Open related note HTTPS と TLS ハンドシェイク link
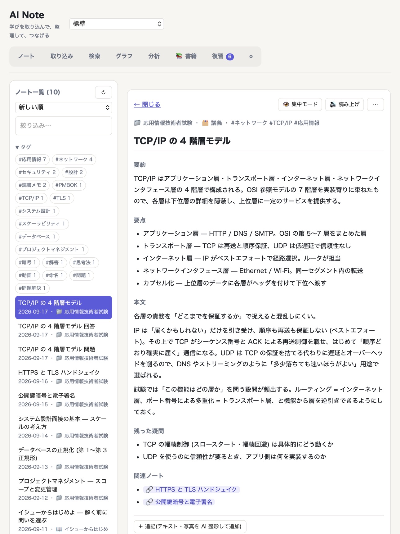Screen dimensions: 400x534 click(191, 489)
